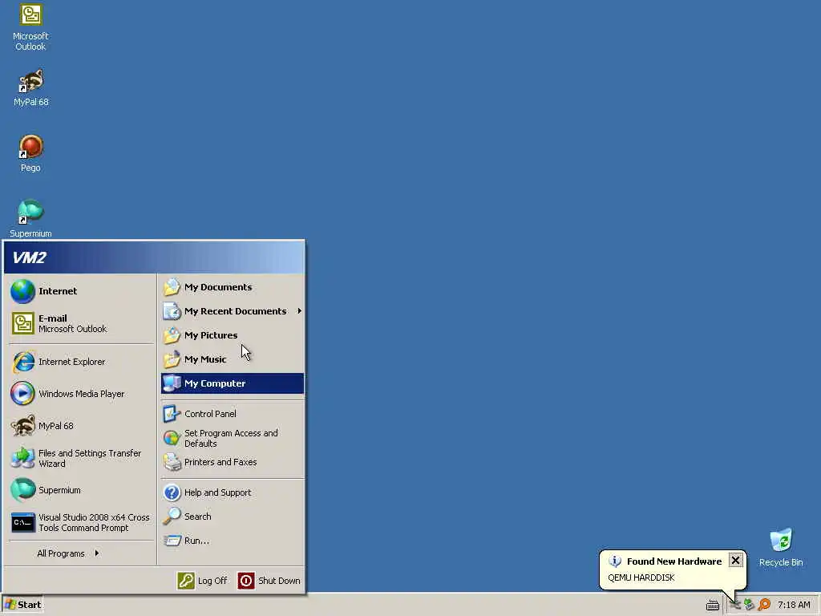Click the Log Off button
The height and width of the screenshot is (616, 821).
203,581
